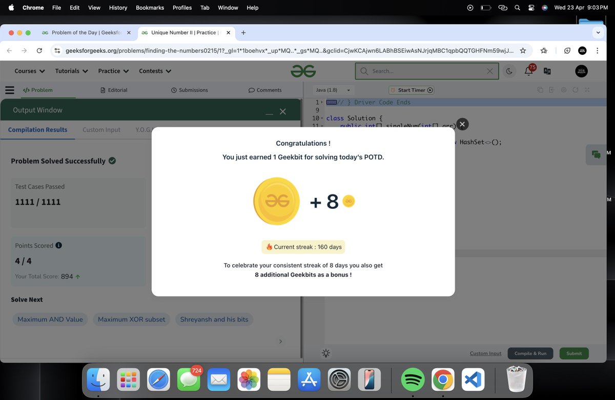Open notifications bell with 75 badge
Screen dimensions: 615x400
(x=529, y=71)
